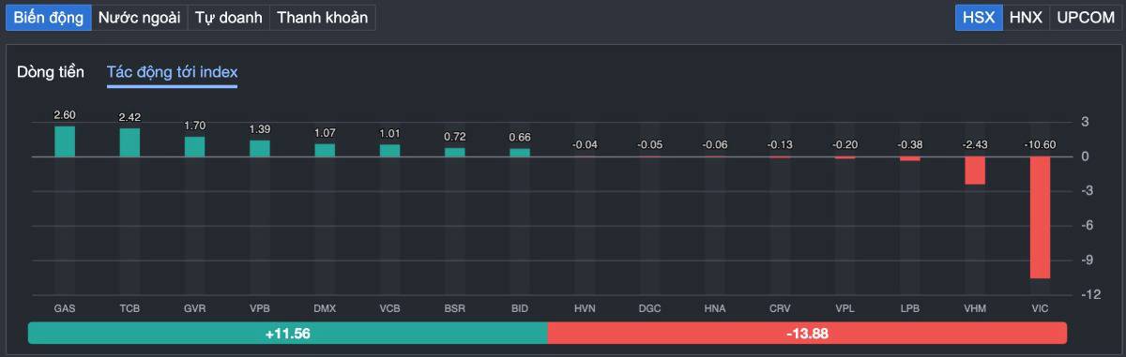Open the Thanh khoản tab
The height and width of the screenshot is (357, 1126).
322,17
